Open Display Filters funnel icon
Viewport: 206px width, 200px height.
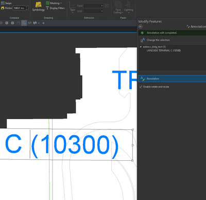[47, 8]
